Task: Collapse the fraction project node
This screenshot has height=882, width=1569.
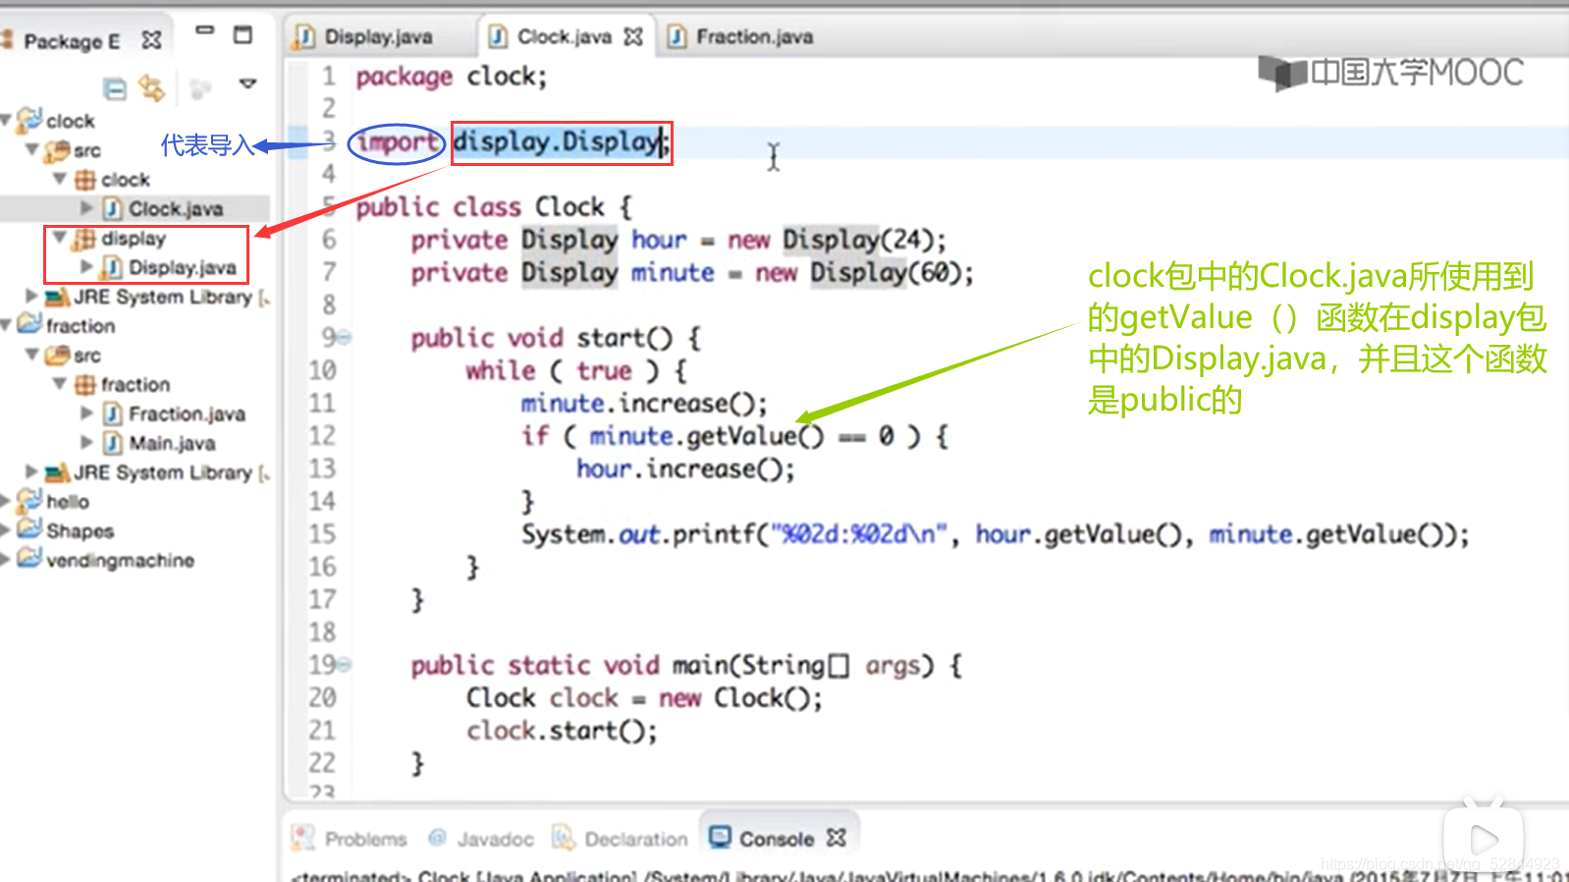Action: (x=6, y=325)
